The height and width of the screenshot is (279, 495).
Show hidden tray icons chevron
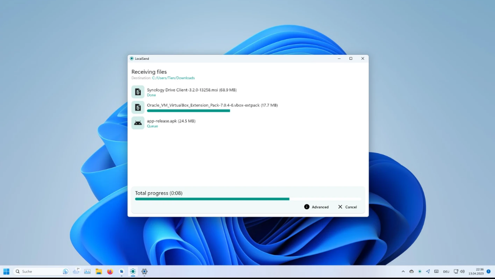[x=403, y=271]
